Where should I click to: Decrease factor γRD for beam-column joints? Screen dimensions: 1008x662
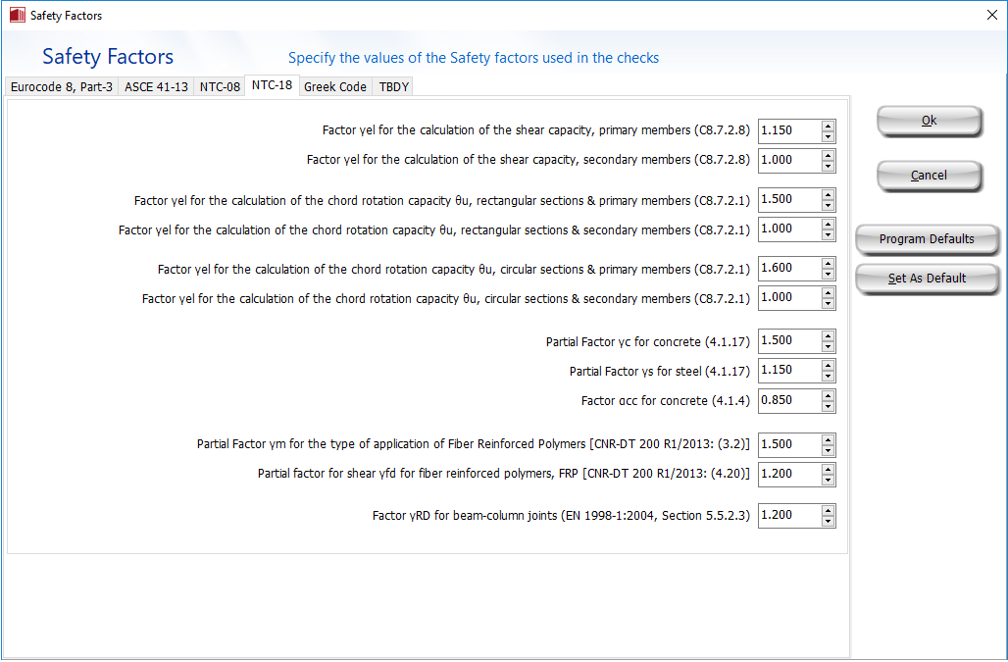click(829, 521)
